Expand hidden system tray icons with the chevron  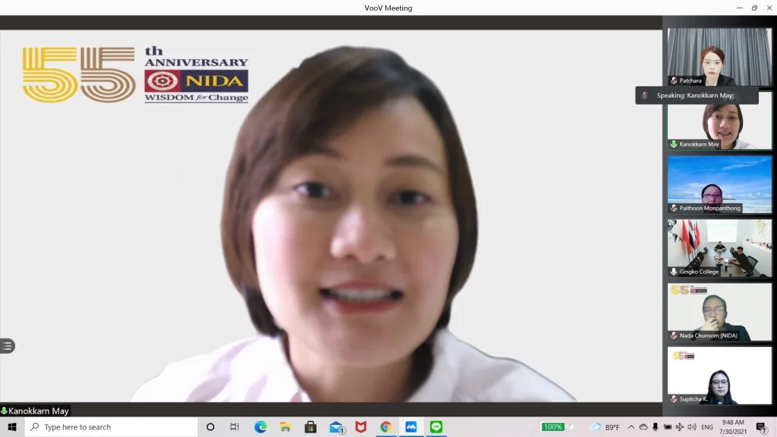pos(632,426)
